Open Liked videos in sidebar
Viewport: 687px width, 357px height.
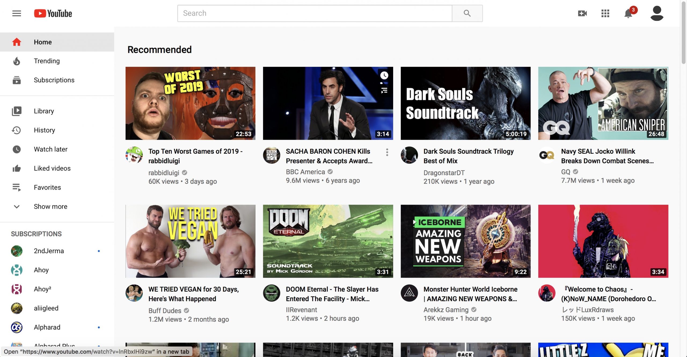click(x=57, y=168)
